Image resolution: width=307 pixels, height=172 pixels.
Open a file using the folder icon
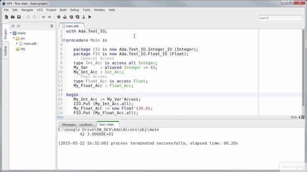click(x=12, y=17)
